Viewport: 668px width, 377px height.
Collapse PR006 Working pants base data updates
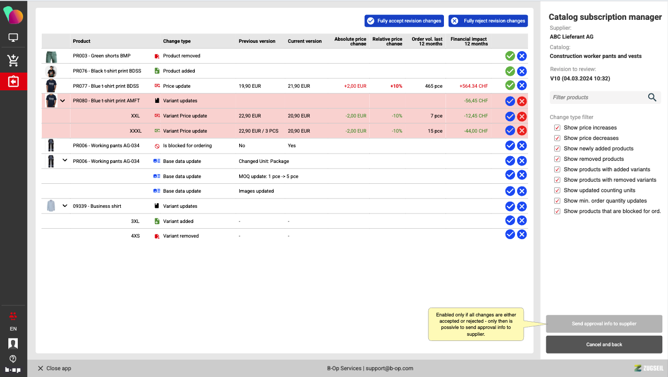(65, 161)
